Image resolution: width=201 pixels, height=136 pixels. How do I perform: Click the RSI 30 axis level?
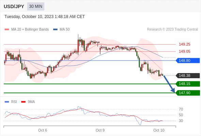pos(181,121)
